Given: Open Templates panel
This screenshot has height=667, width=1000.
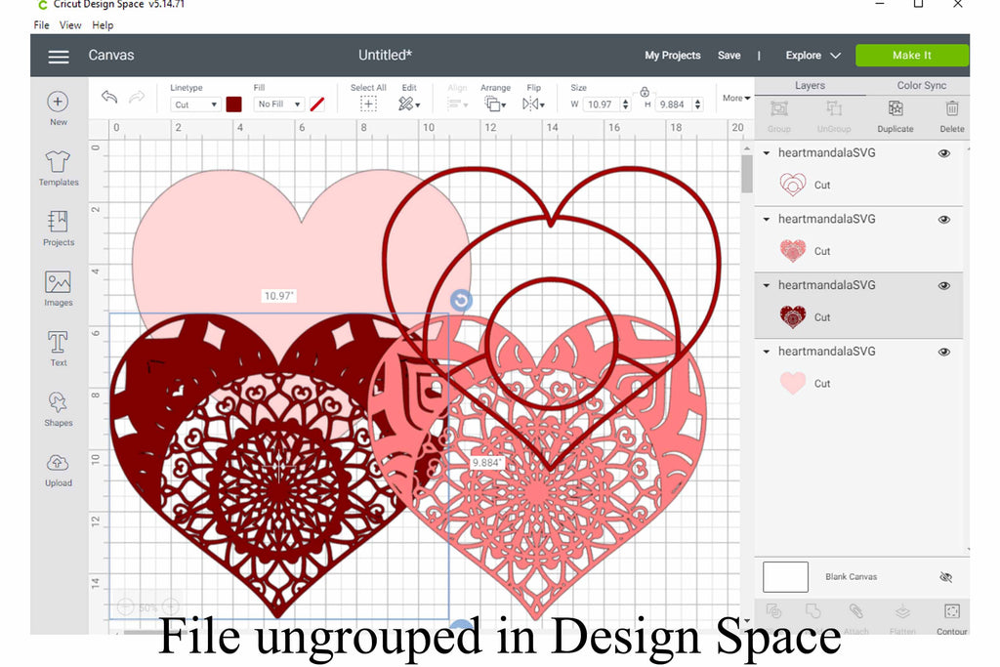Looking at the screenshot, I should tap(58, 168).
